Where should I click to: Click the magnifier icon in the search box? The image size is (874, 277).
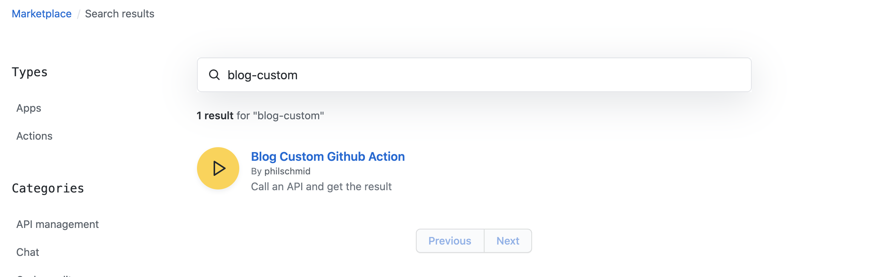[214, 75]
